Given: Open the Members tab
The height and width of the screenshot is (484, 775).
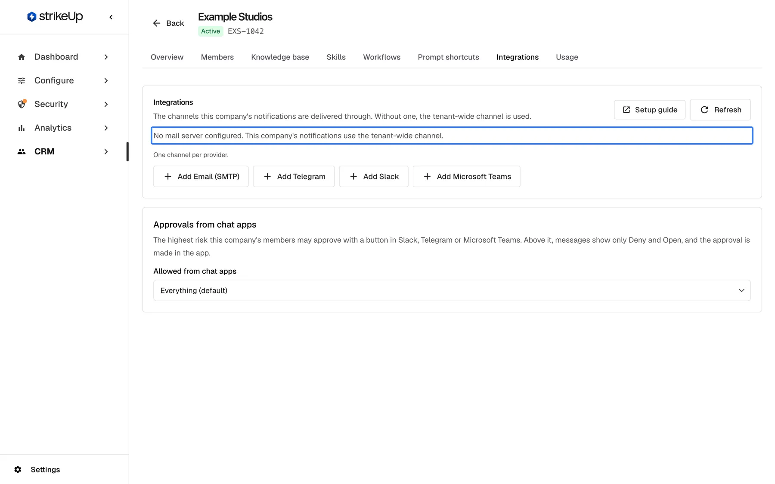Looking at the screenshot, I should tap(217, 57).
